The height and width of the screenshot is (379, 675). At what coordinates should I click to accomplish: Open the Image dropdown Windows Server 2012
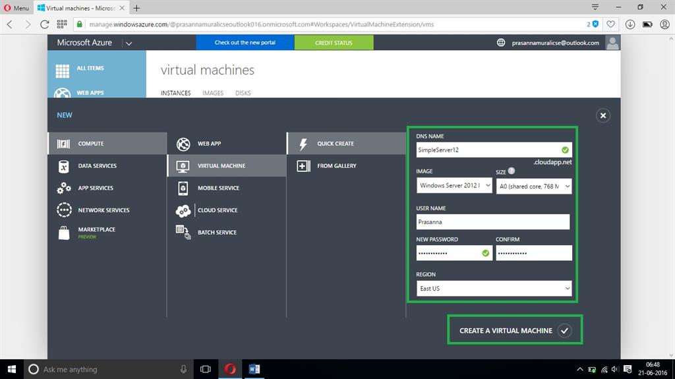(x=454, y=186)
